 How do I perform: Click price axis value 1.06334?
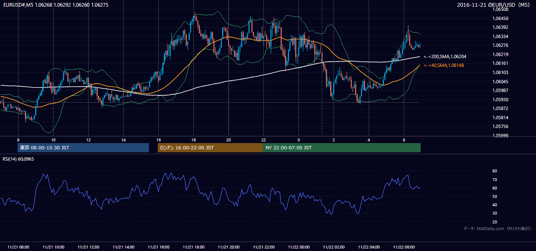click(500, 36)
